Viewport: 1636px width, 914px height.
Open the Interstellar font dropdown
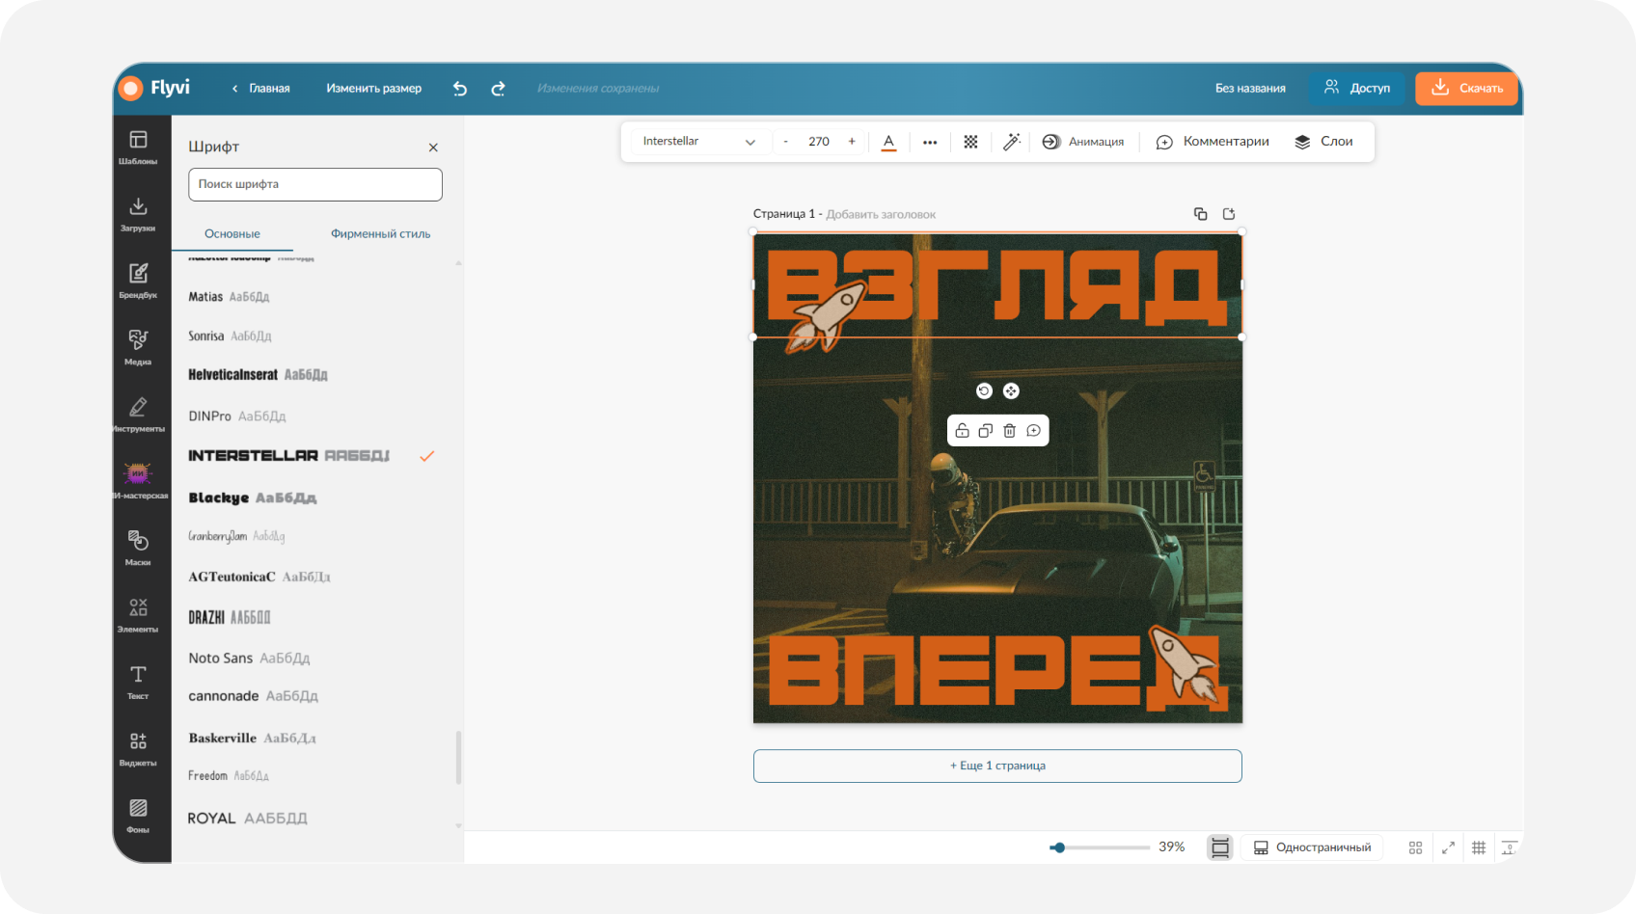coord(698,142)
